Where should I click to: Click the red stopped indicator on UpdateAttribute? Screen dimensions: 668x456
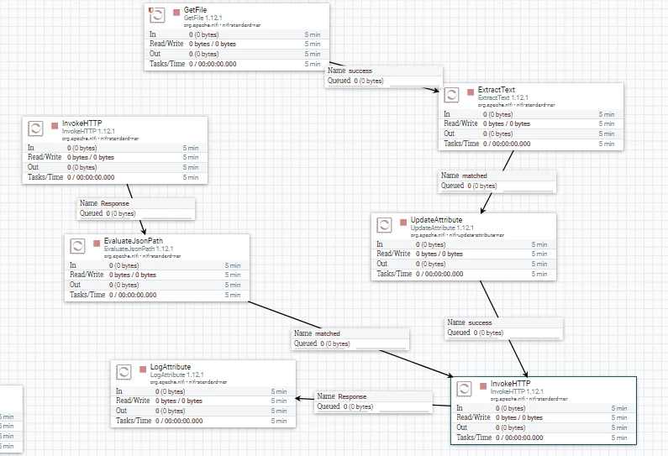pos(403,223)
